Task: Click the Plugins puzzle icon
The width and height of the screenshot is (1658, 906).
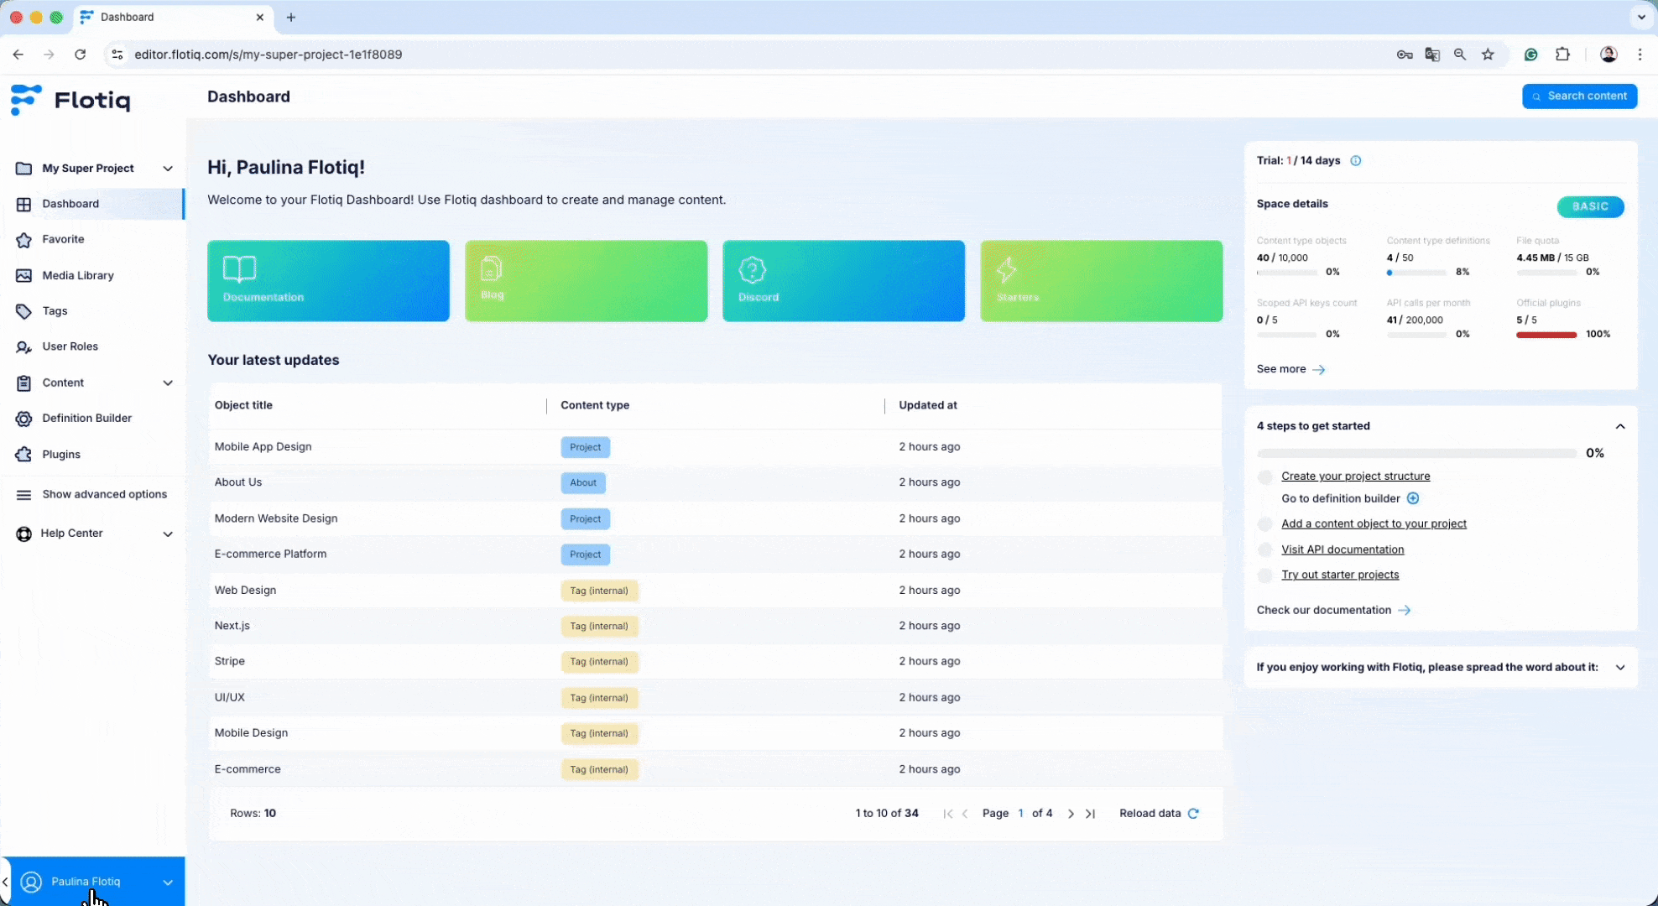Action: [x=23, y=455]
